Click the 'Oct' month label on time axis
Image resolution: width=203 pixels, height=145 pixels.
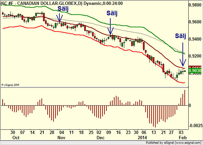[16, 138]
